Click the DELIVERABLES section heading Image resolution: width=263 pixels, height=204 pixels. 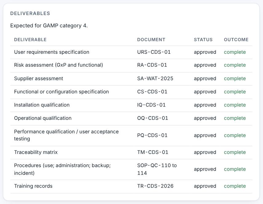30,14
